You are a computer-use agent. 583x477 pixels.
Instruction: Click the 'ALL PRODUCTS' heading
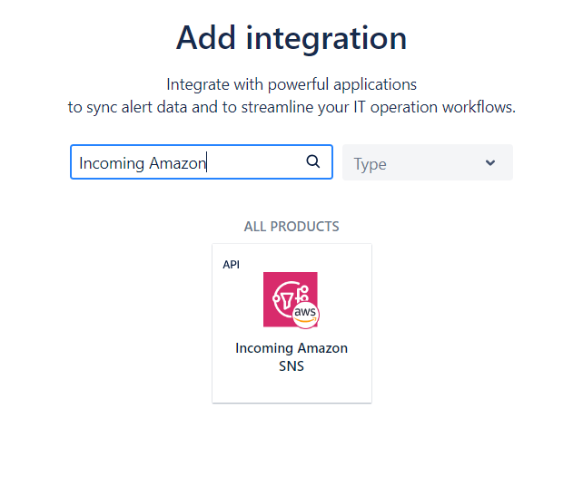point(291,227)
